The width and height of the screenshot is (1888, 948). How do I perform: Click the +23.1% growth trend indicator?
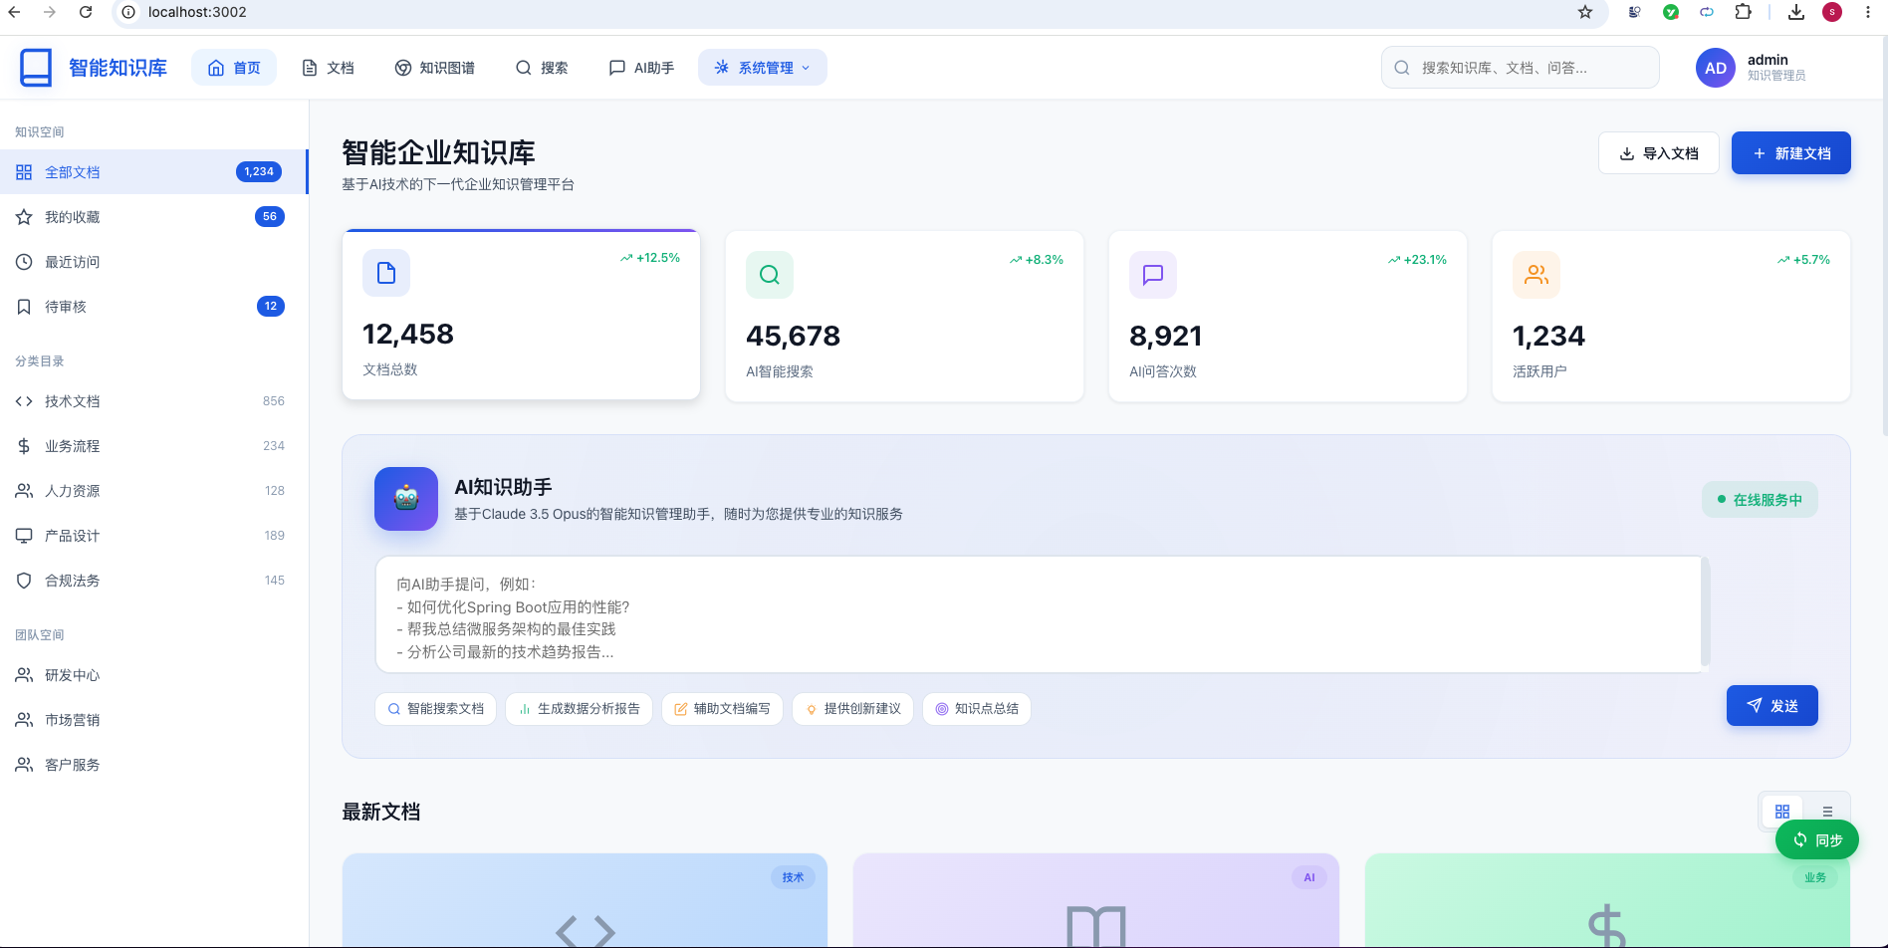point(1417,260)
